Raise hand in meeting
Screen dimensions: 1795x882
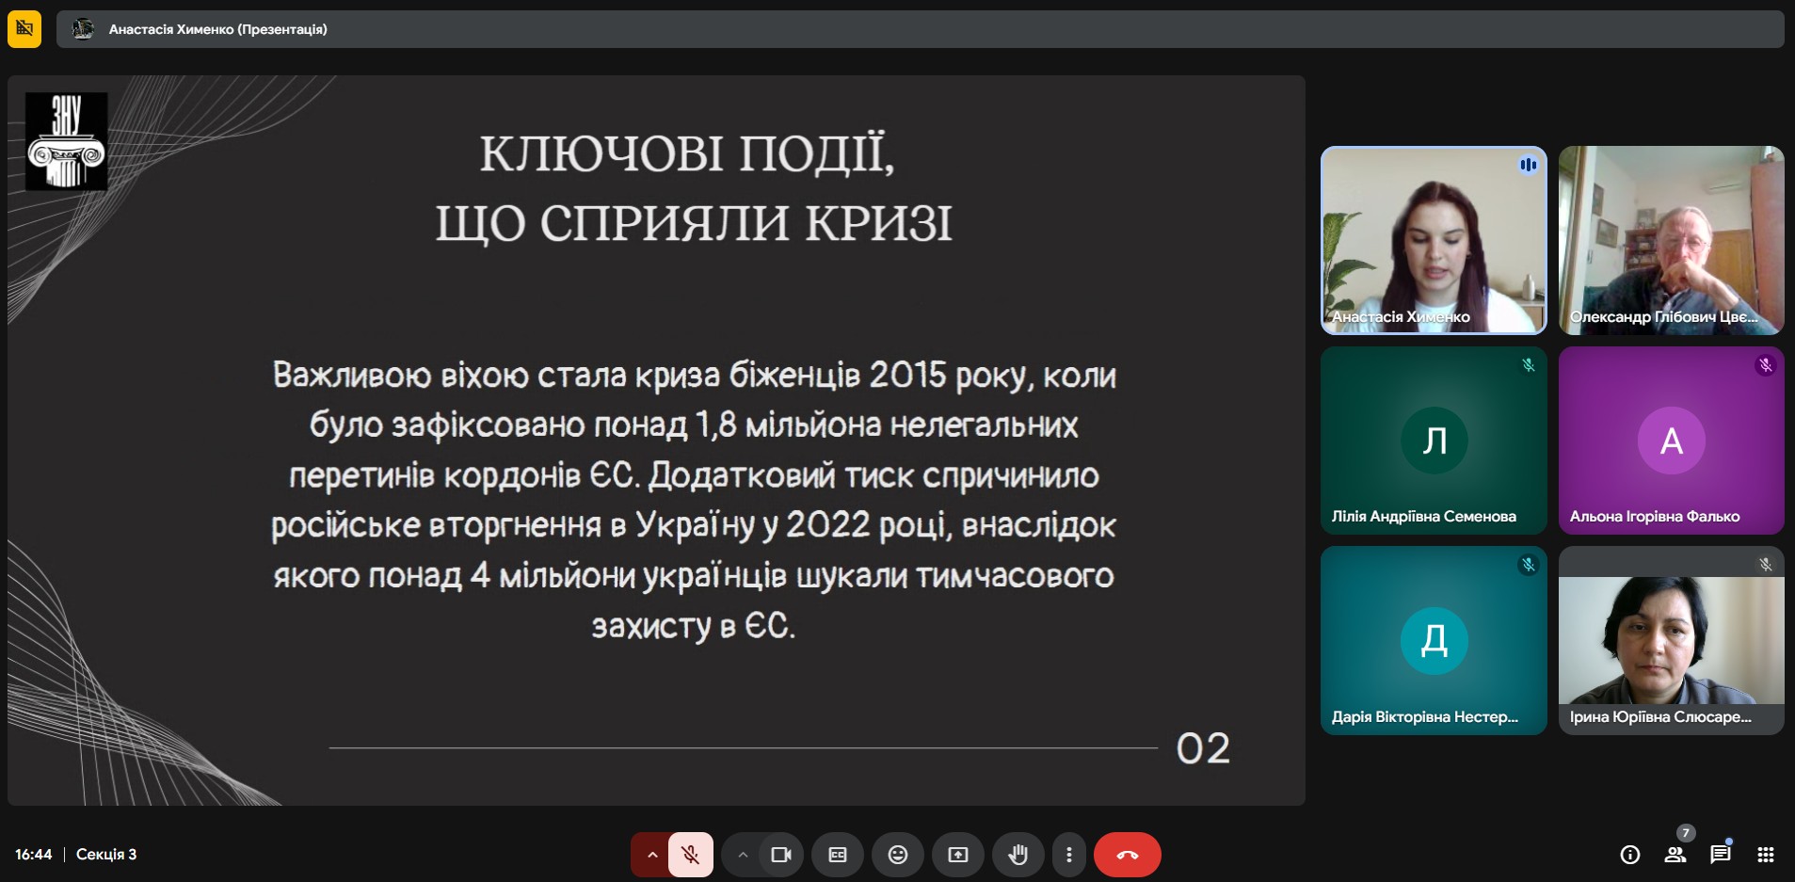coord(1018,855)
